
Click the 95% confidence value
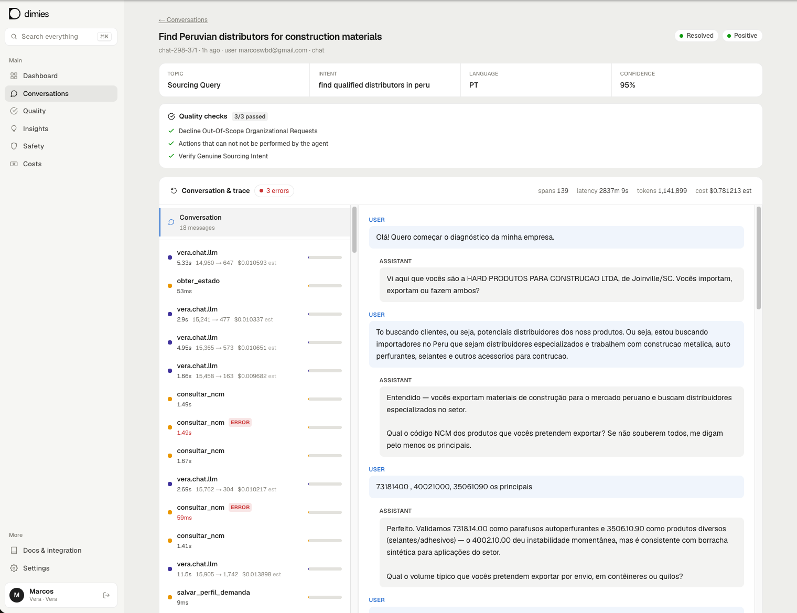[628, 85]
